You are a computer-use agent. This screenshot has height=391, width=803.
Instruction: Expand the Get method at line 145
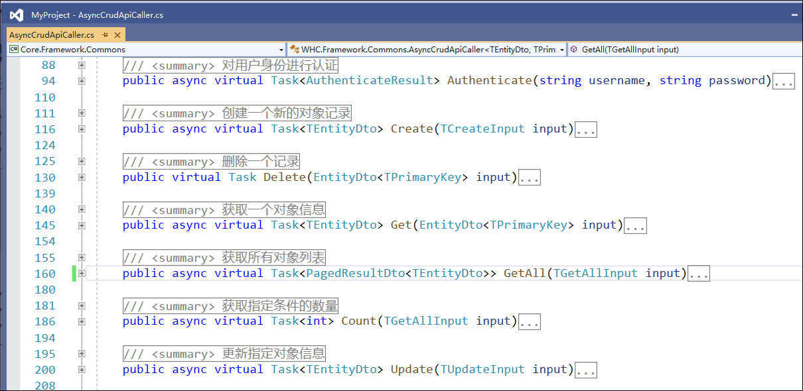[x=82, y=225]
